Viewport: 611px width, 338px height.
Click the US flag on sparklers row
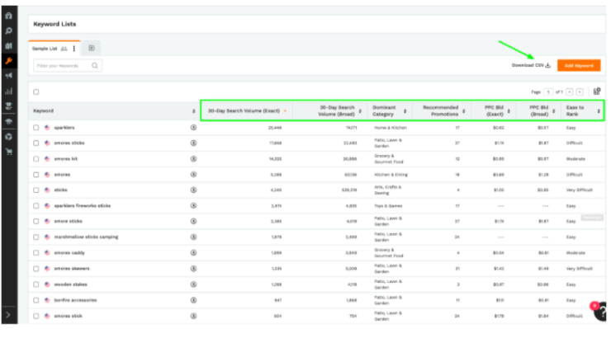pyautogui.click(x=47, y=128)
